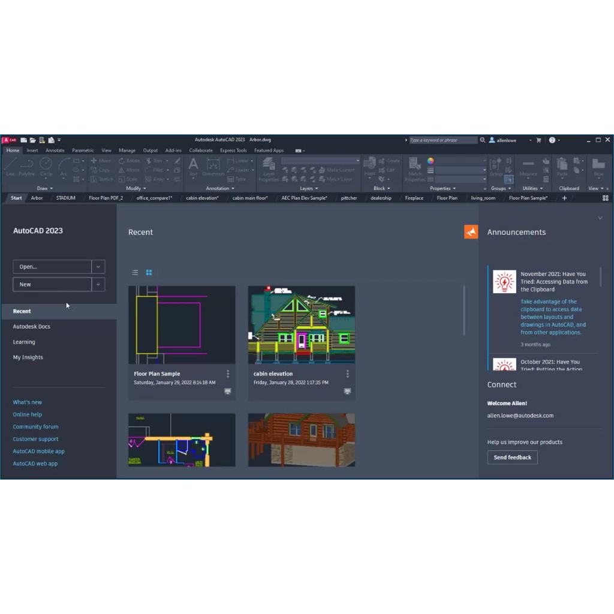Click the file tabs grid menu icon

(x=606, y=198)
